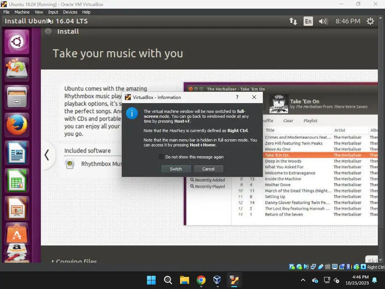Click VirtualBox audio status icon
385x289 pixels.
306,267
